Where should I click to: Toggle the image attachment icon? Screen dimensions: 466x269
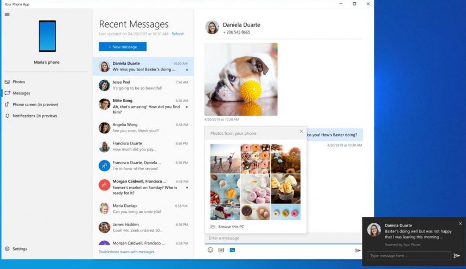click(232, 250)
